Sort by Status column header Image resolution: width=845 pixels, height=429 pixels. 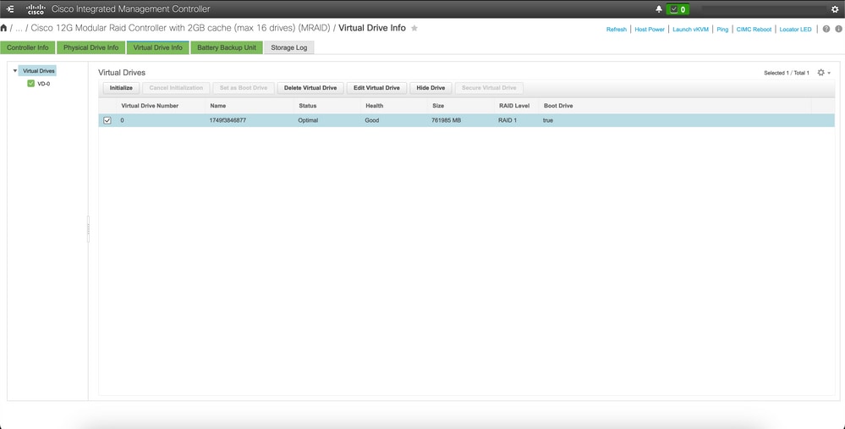pyautogui.click(x=308, y=106)
